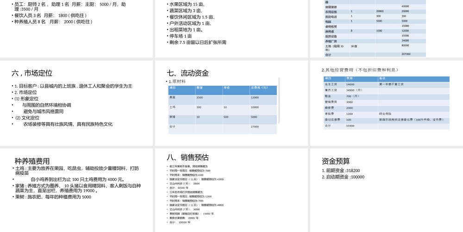
Task: Click the 维修费 row label
Action: click(330, 108)
